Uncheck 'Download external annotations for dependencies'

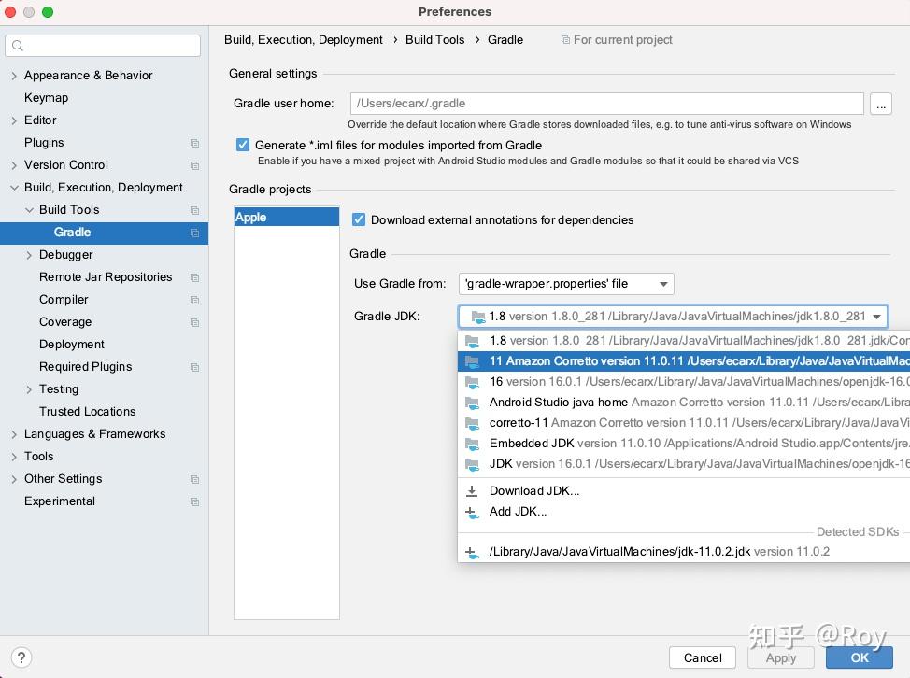click(358, 219)
